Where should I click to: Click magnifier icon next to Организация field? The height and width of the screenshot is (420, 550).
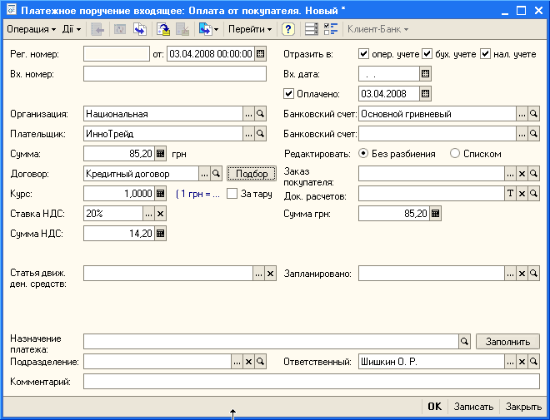tap(260, 114)
